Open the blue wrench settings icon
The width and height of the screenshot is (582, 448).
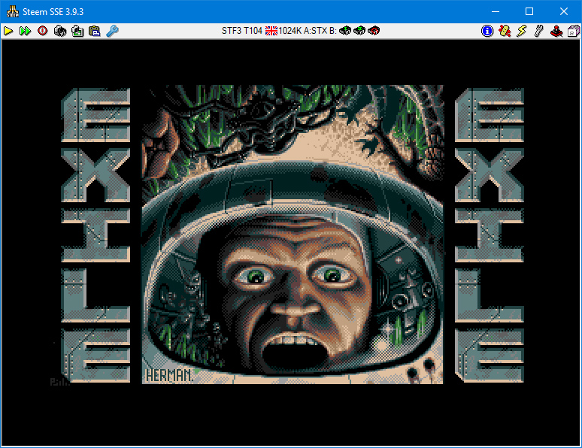pyautogui.click(x=112, y=31)
